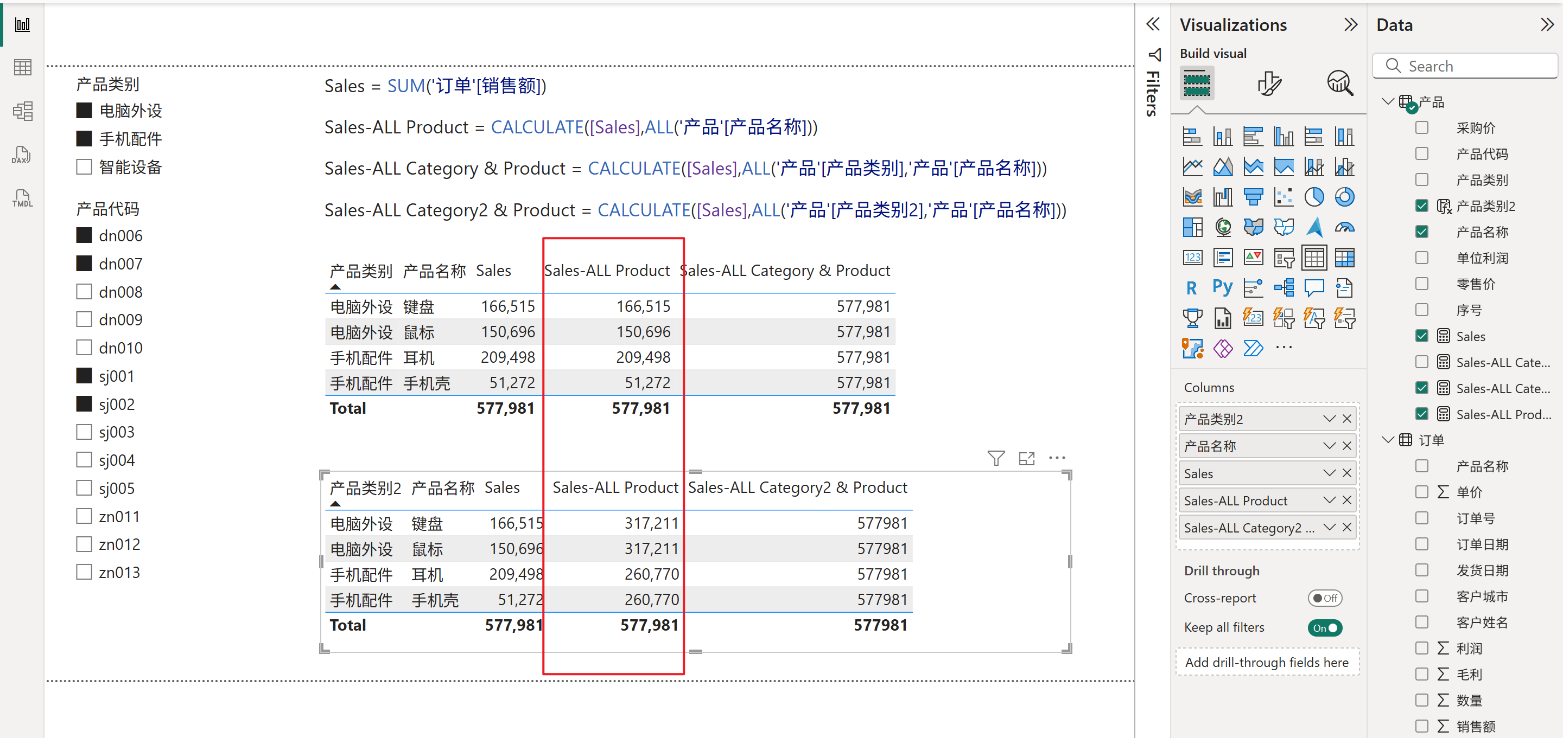1563x738 pixels.
Task: Open Sales-ALL Product field dropdown
Action: (1329, 500)
